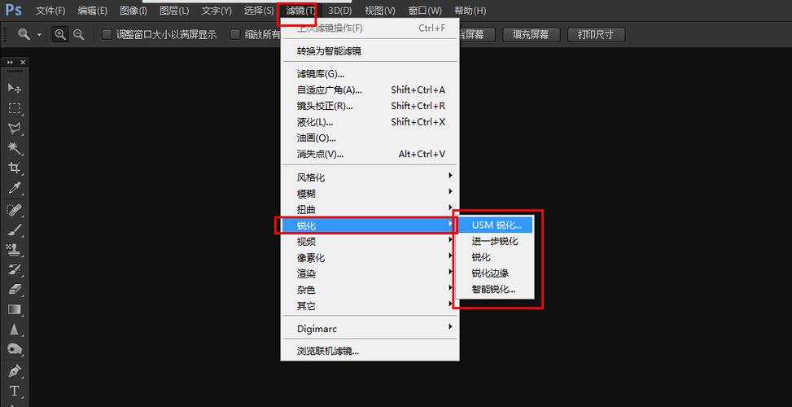This screenshot has width=792, height=407.
Task: Select the History Brush tool
Action: point(14,269)
